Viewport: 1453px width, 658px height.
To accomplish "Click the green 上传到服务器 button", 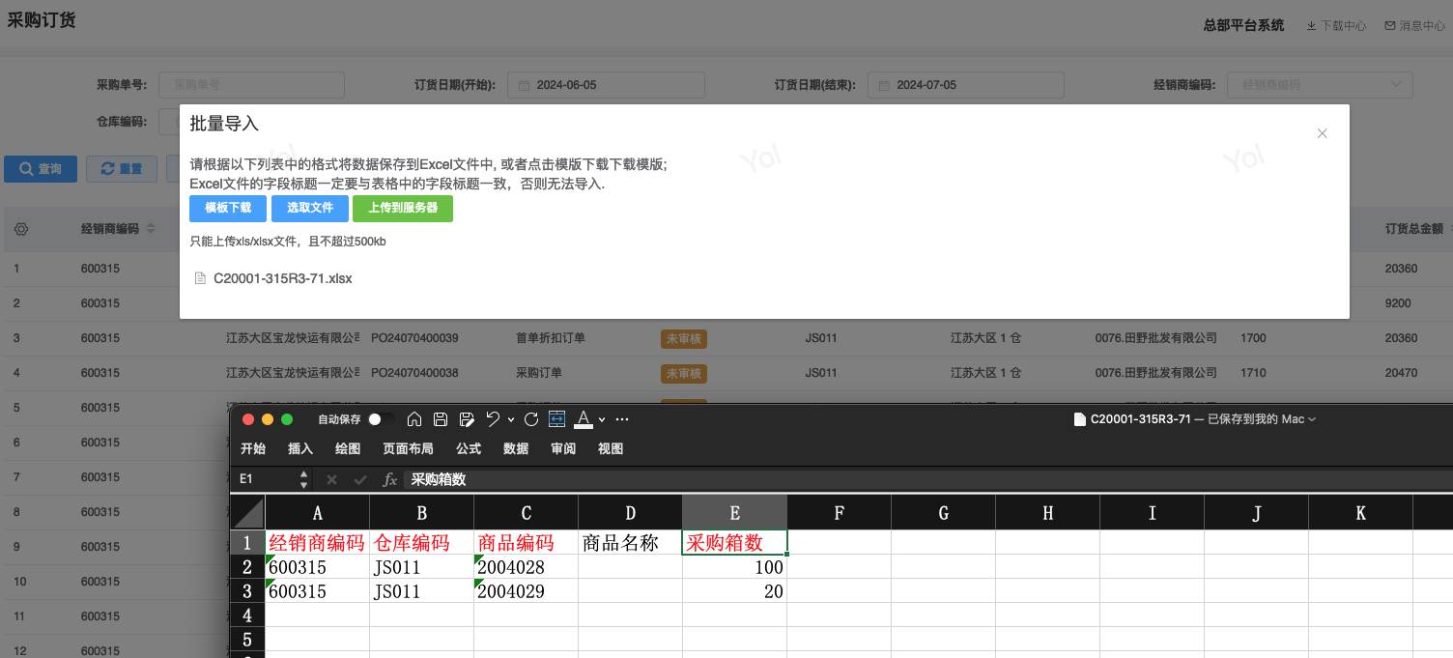I will [403, 208].
